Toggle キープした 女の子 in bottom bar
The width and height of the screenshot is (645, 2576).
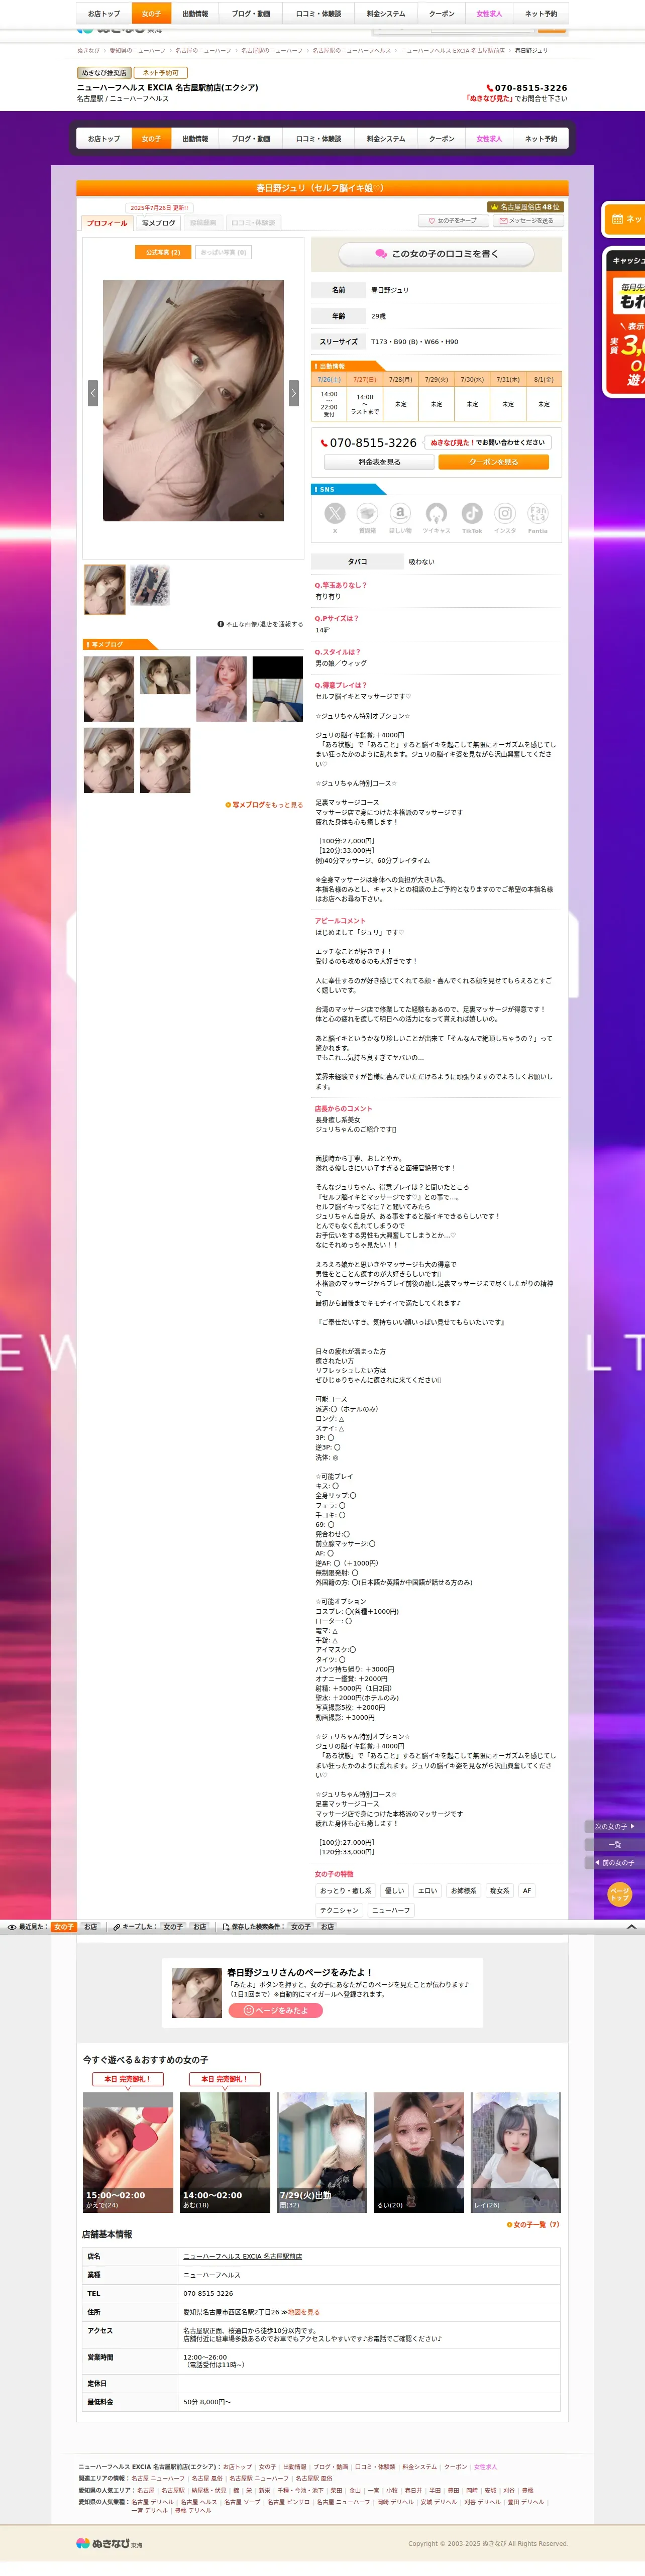[173, 1926]
